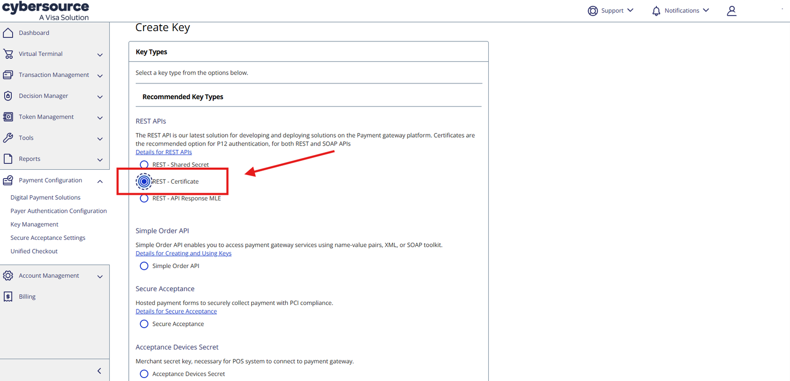Select the REST - Certificate radio button
Image resolution: width=790 pixels, height=381 pixels.
[144, 182]
